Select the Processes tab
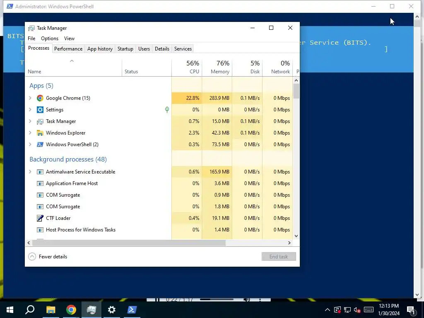Screen dimensions: 424x318 39,48
